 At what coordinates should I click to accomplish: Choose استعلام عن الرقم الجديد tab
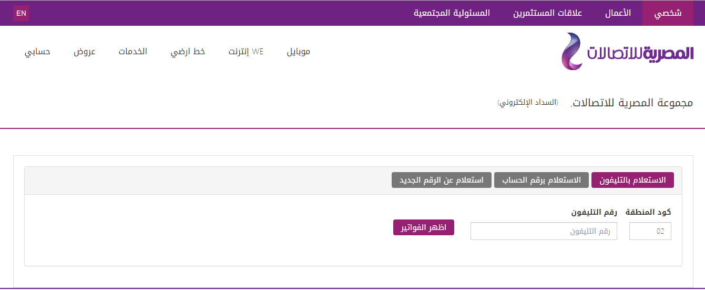tap(441, 180)
